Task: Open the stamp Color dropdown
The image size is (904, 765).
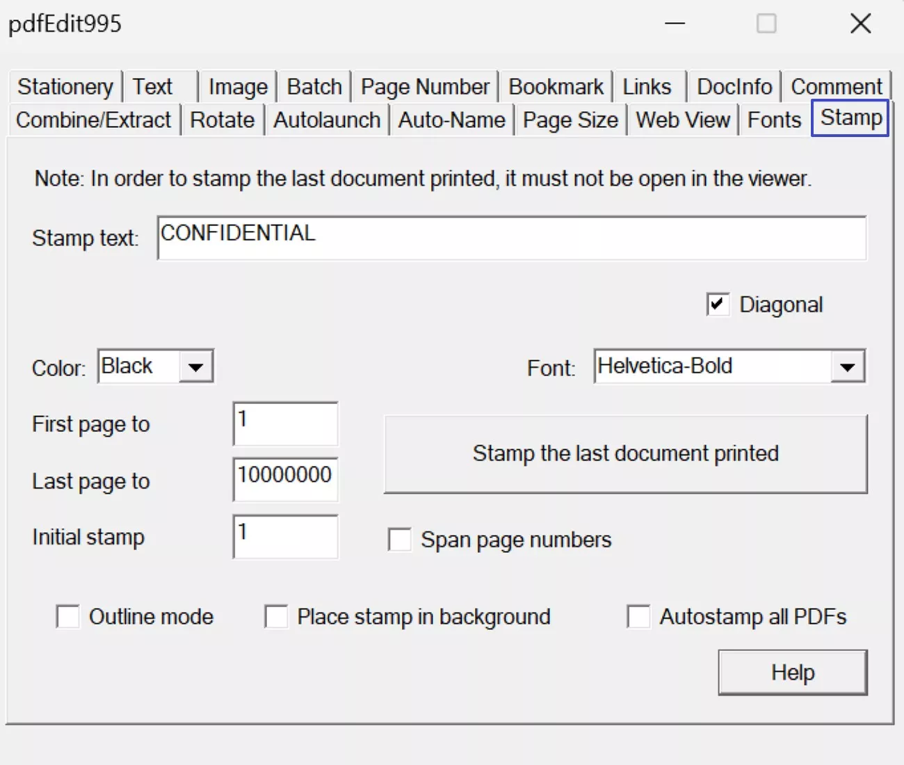Action: pos(197,366)
